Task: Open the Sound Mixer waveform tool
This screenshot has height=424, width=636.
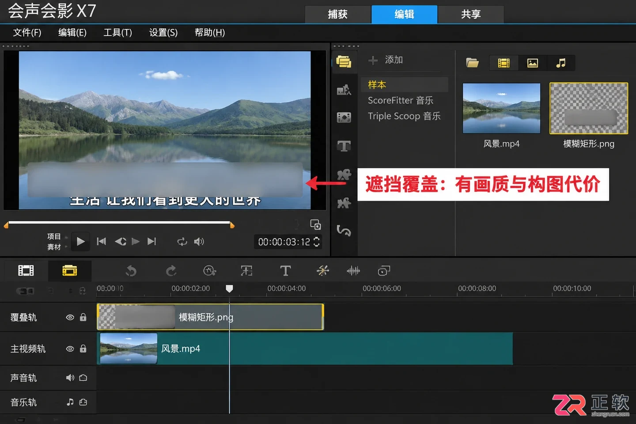Action: pyautogui.click(x=353, y=271)
